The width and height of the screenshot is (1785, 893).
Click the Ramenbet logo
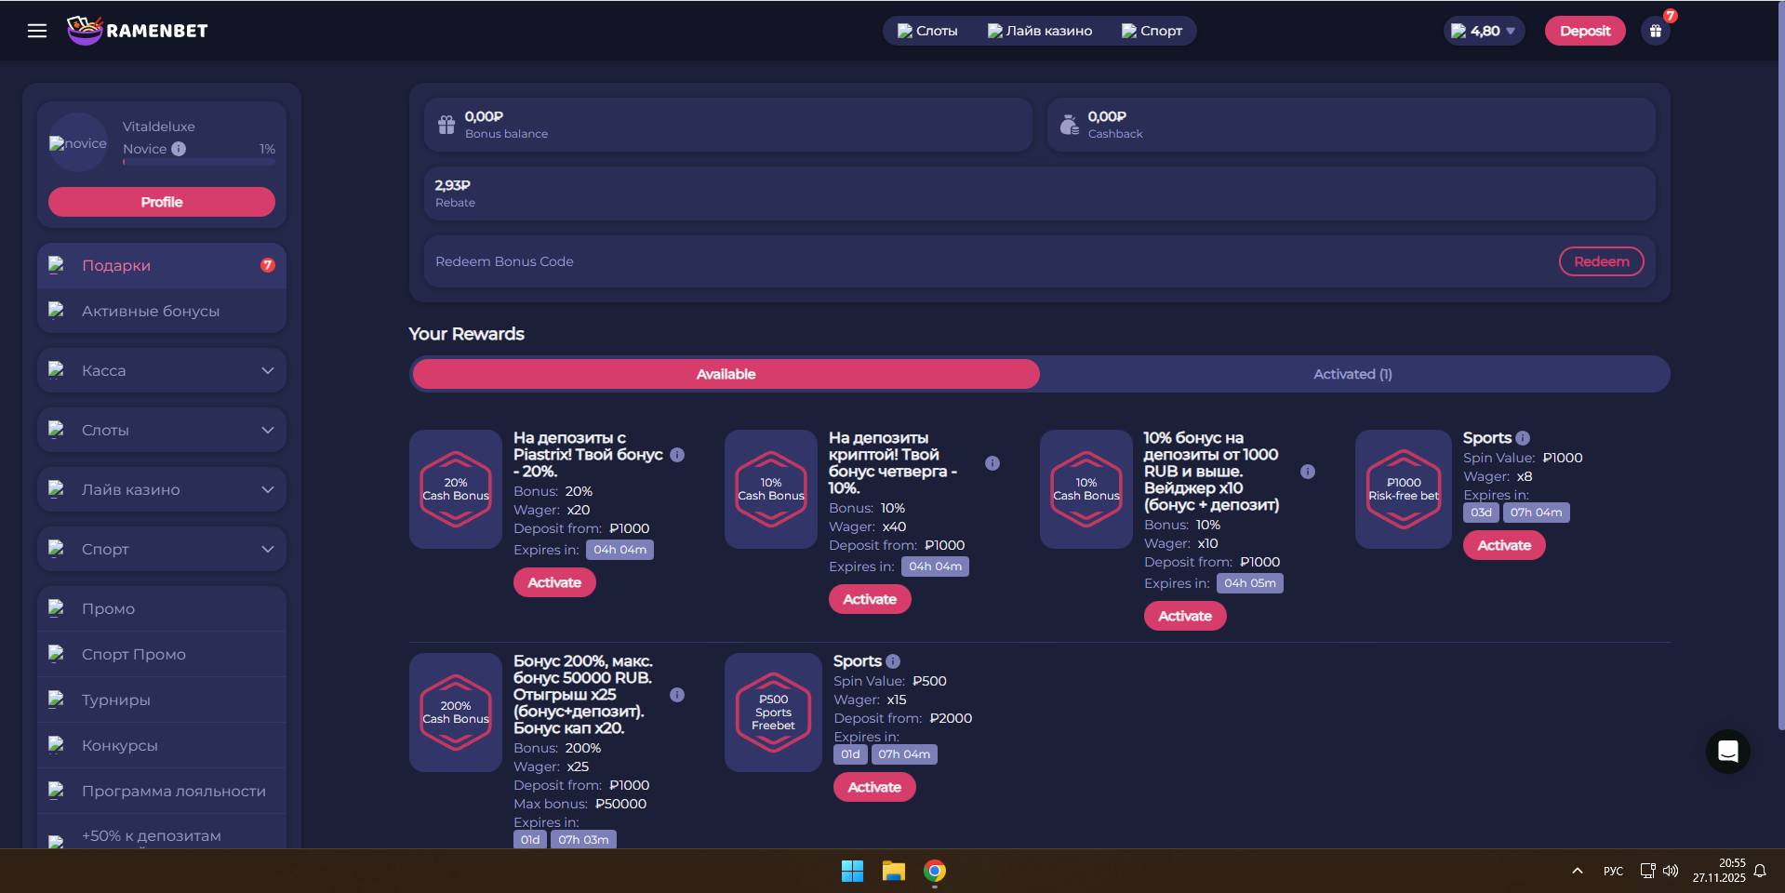(138, 31)
